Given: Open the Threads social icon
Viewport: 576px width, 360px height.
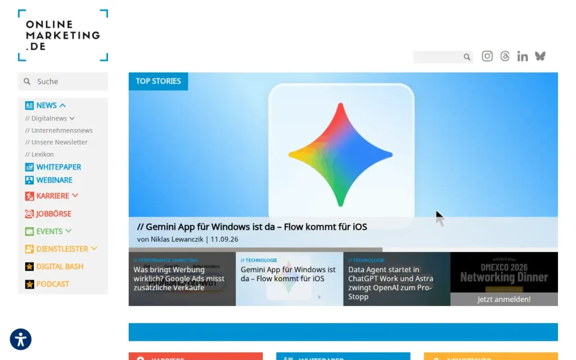Looking at the screenshot, I should [505, 56].
